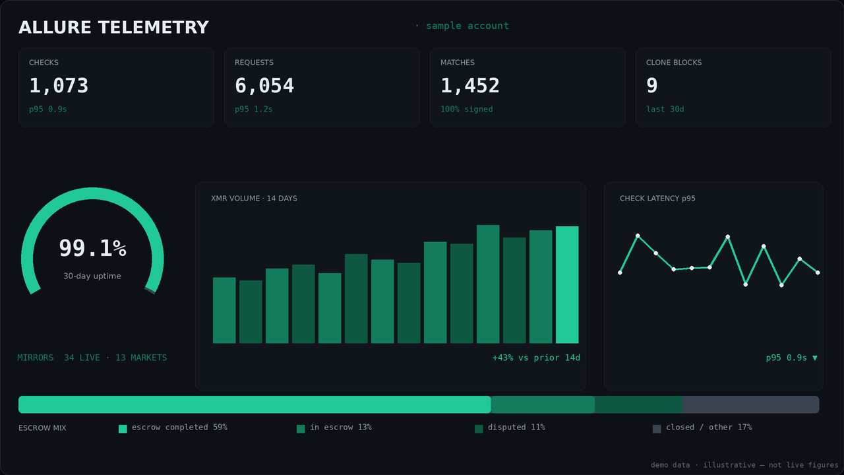Select the "disputed 11%" legend text
The height and width of the screenshot is (475, 844).
[x=516, y=427]
